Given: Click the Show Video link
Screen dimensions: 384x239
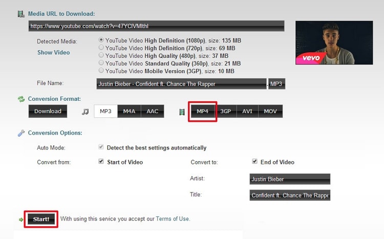Looking at the screenshot, I should coord(54,52).
